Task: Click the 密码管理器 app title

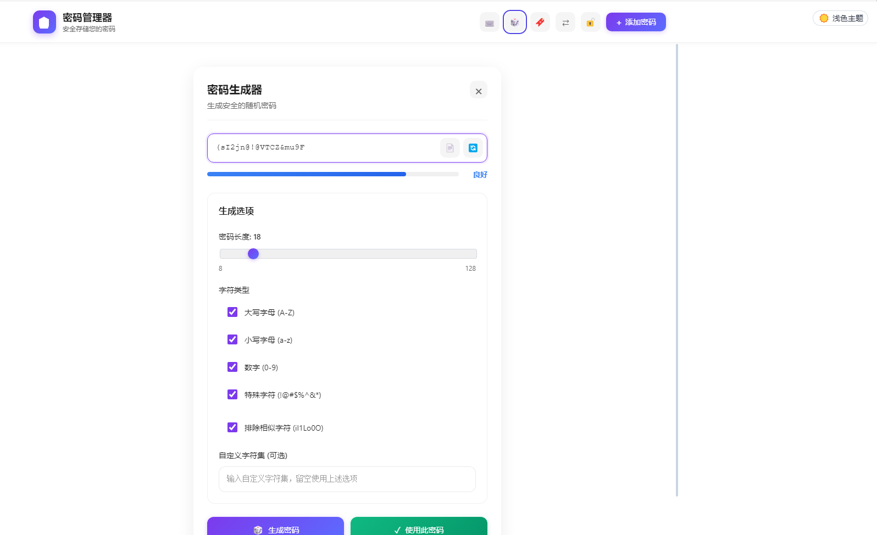Action: pyautogui.click(x=87, y=18)
